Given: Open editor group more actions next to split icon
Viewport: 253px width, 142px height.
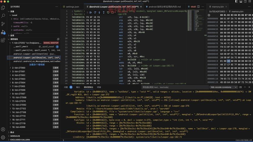Looking at the screenshot, I should click(x=203, y=7).
